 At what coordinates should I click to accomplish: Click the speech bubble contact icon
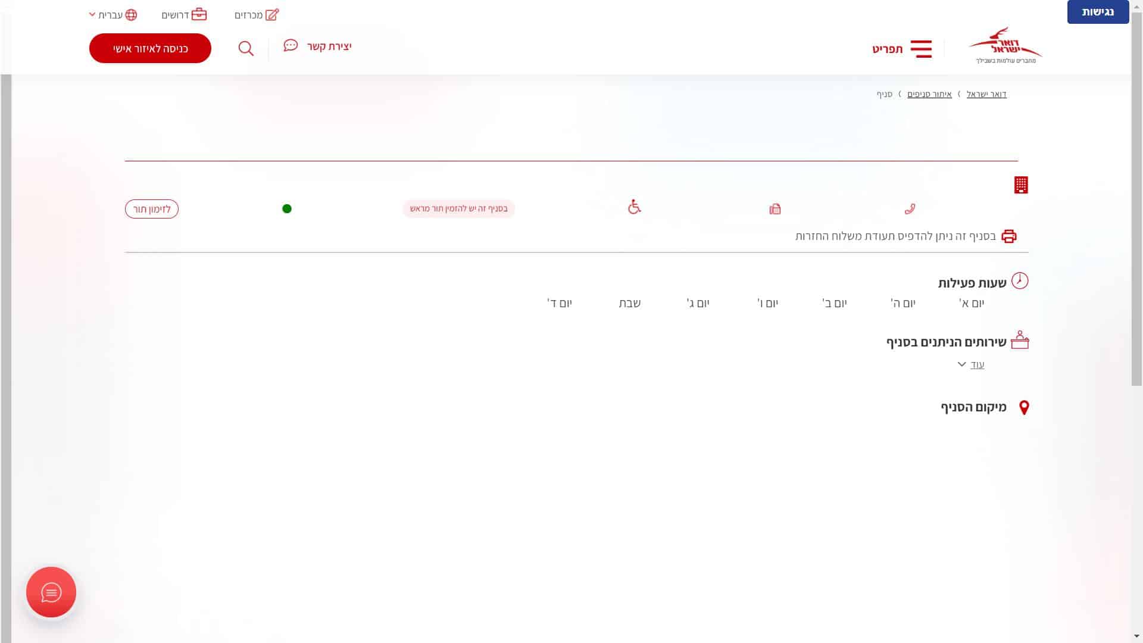[x=291, y=46]
